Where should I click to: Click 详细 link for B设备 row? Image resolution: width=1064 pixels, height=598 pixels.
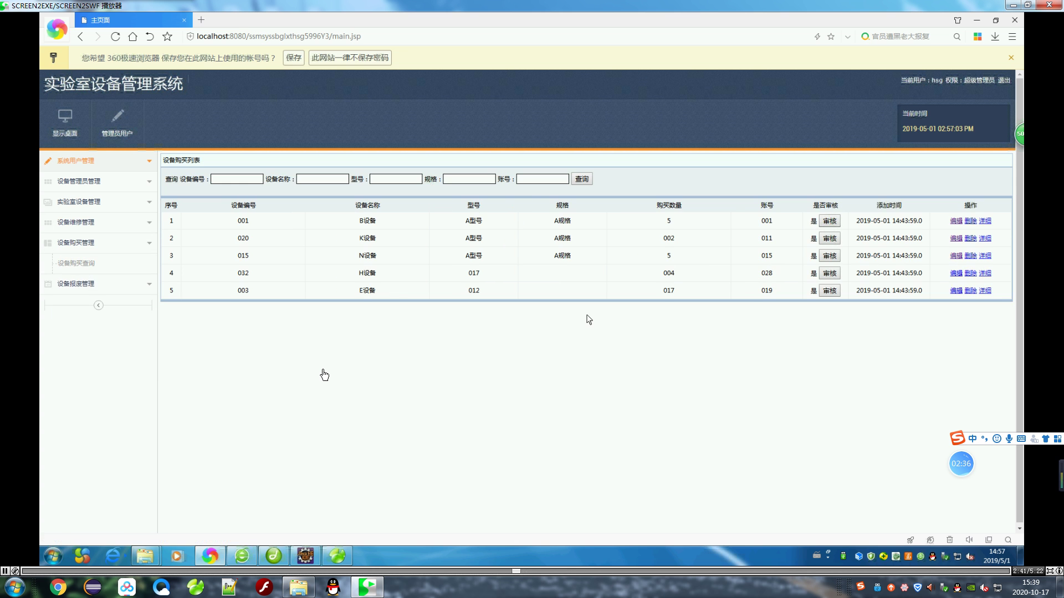point(985,221)
